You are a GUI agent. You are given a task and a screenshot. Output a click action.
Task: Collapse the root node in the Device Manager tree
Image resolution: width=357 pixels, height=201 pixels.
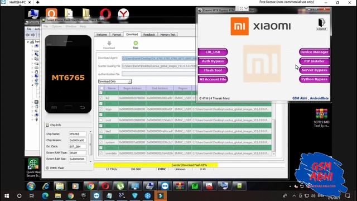[x=28, y=42]
